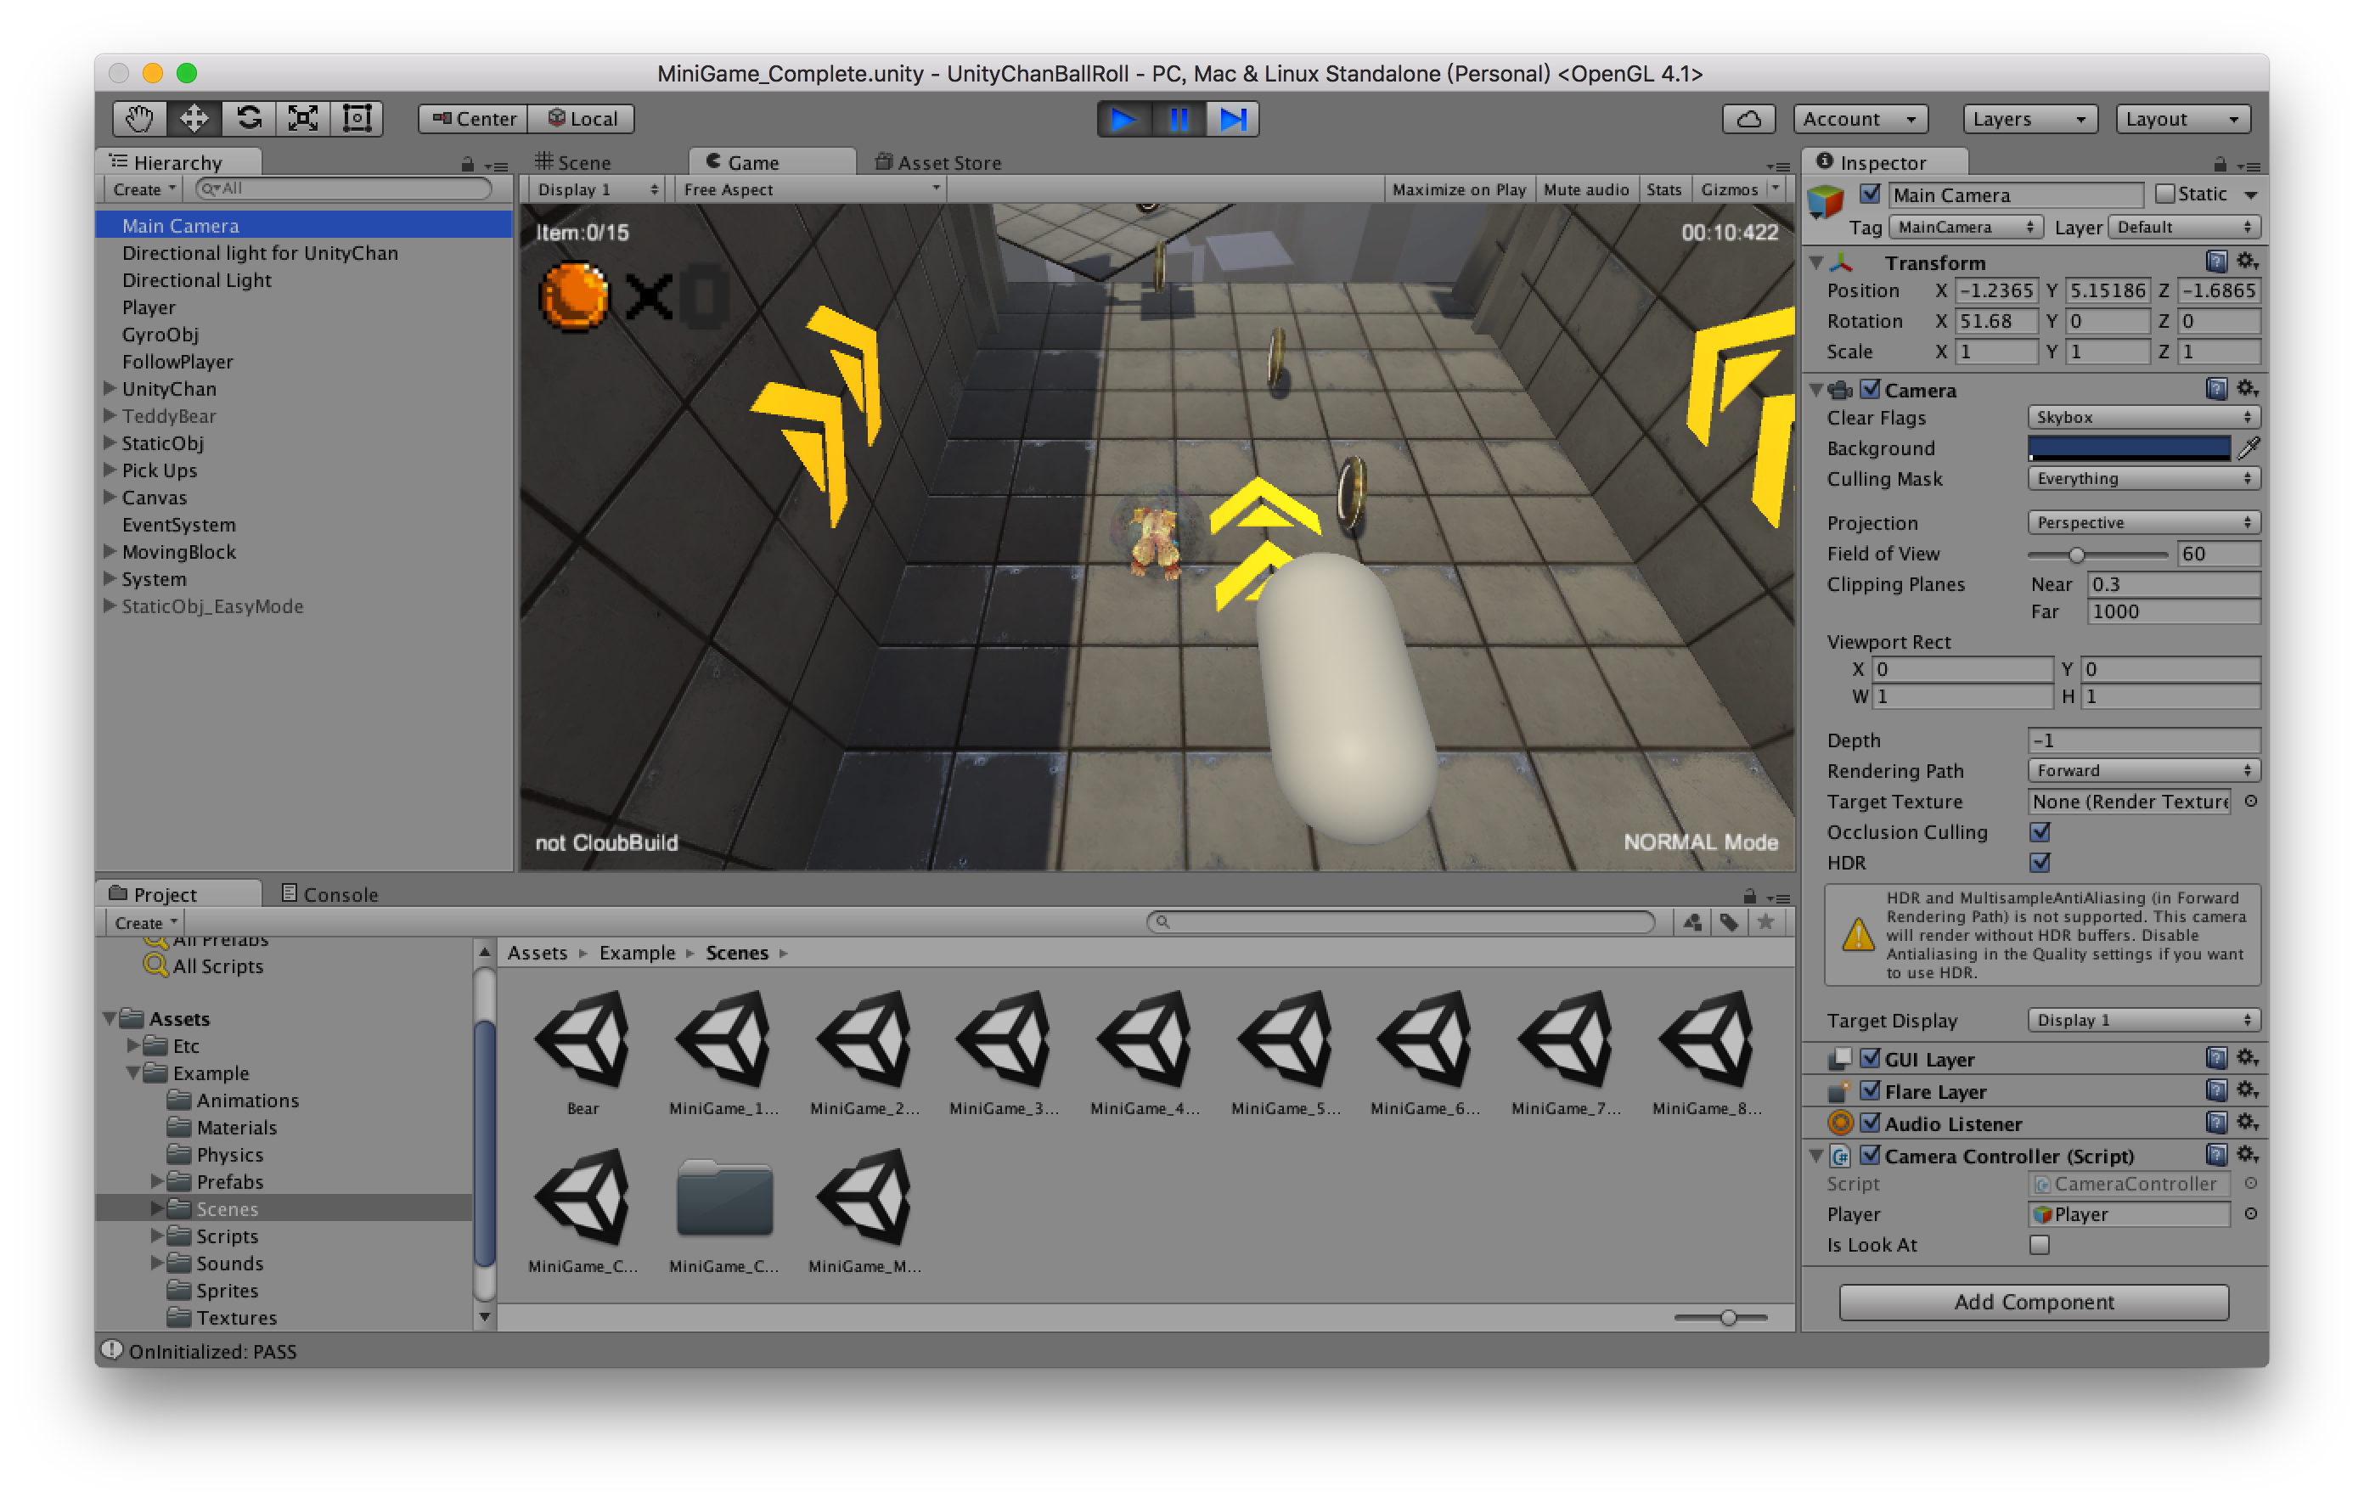Viewport: 2364px width, 1503px height.
Task: Select the Hand tool in toolbar
Action: [138, 119]
